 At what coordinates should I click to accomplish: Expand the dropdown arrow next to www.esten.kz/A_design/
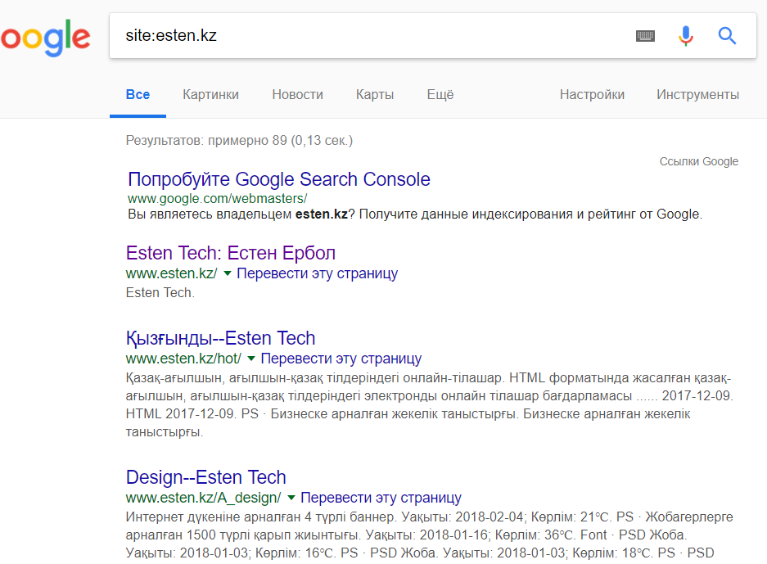pyautogui.click(x=291, y=498)
